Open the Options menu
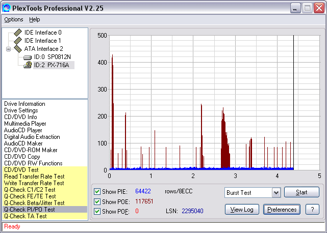This screenshot has height=233, width=327. [14, 19]
